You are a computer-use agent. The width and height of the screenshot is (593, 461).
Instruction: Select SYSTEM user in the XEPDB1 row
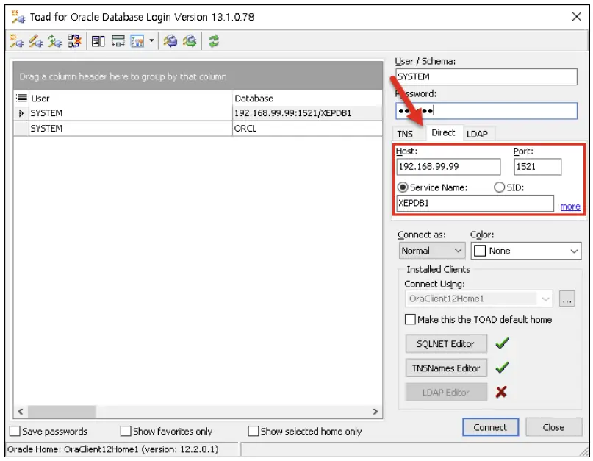[131, 113]
